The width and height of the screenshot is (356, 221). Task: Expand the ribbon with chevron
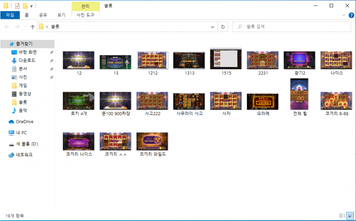coord(344,15)
